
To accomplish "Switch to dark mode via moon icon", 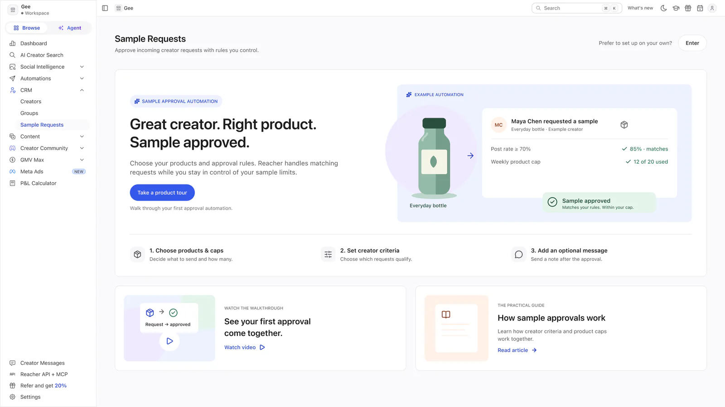I will pos(664,8).
